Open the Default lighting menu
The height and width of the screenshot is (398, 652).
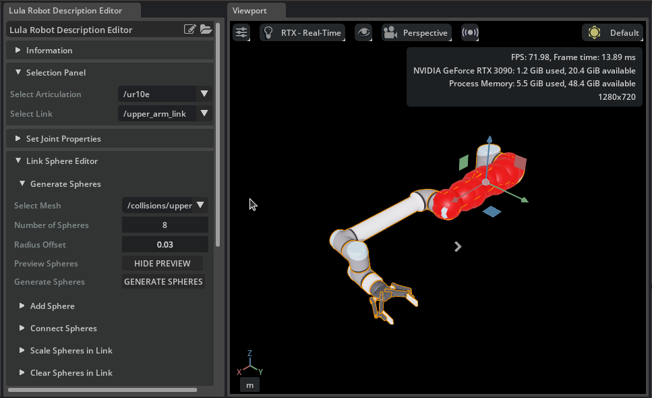(x=612, y=32)
